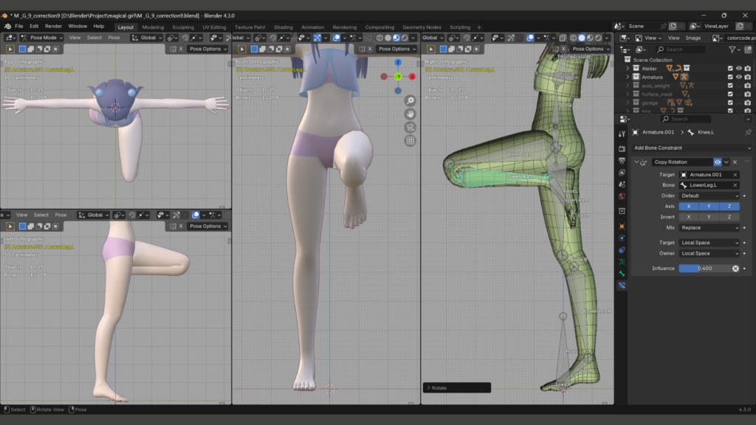
Task: Expand the Add Bone Constraint menu
Action: pos(687,148)
